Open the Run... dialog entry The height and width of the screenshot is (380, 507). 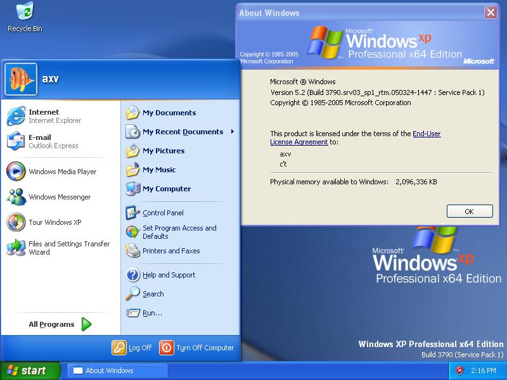pos(152,313)
